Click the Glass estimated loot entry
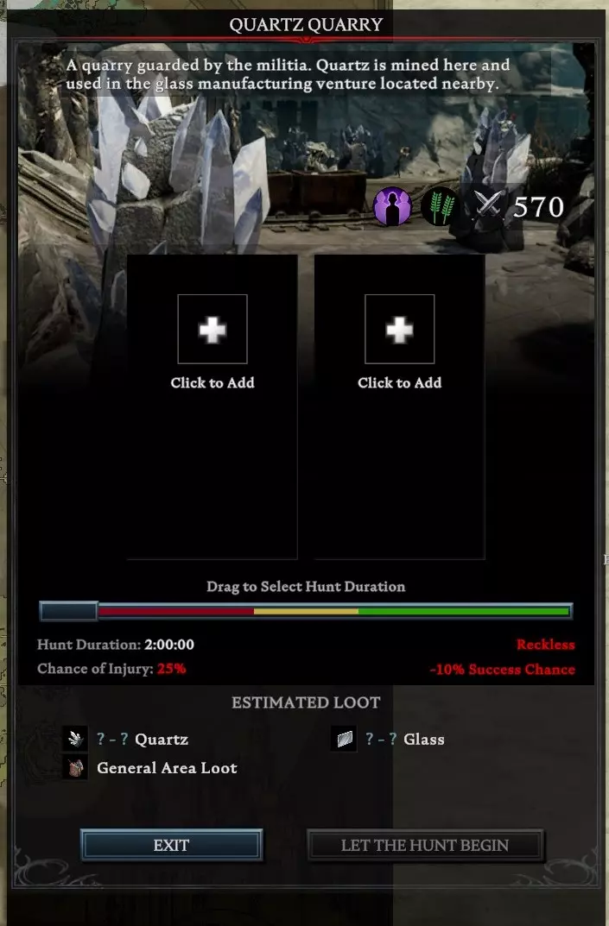The image size is (609, 926). point(388,739)
